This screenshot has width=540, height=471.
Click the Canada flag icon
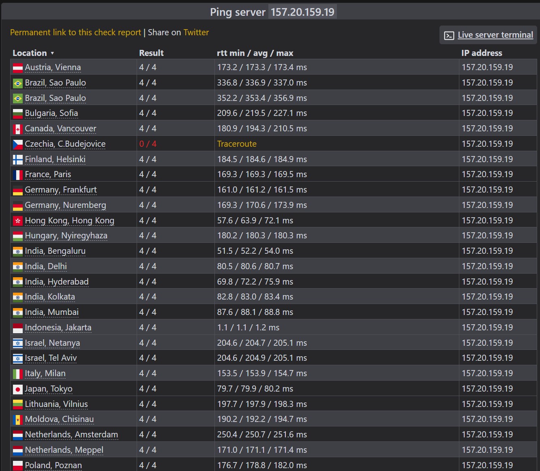[18, 129]
